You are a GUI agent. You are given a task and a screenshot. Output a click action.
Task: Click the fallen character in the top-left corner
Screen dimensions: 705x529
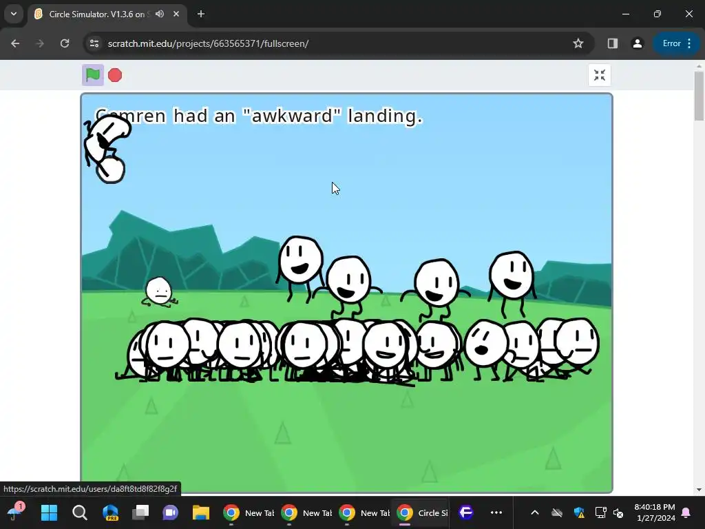click(x=107, y=149)
